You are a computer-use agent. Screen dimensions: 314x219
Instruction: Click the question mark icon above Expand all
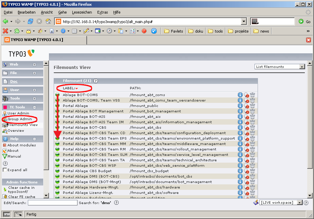click(x=5, y=163)
